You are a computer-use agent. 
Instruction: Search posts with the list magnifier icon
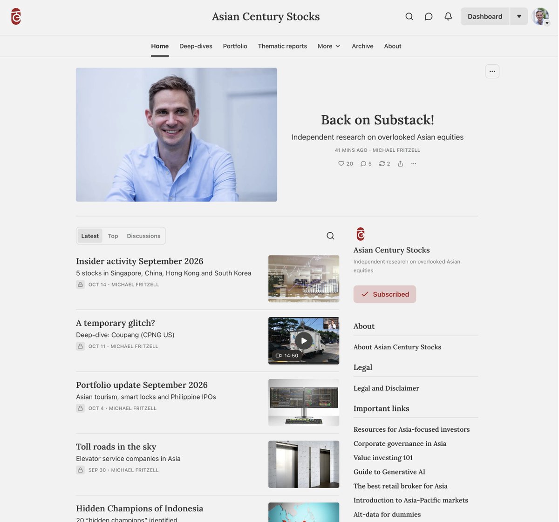330,236
